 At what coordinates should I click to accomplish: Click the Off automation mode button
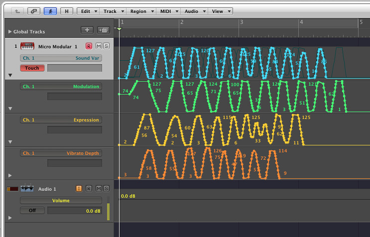click(x=32, y=211)
